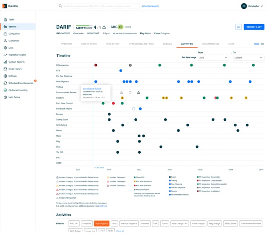Click the Companies sidebar icon
This screenshot has height=235, width=267.
5,34
